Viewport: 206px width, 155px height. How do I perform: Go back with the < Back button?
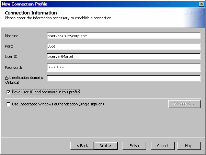click(82, 146)
